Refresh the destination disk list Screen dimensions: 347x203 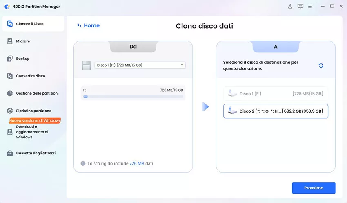coord(321,65)
